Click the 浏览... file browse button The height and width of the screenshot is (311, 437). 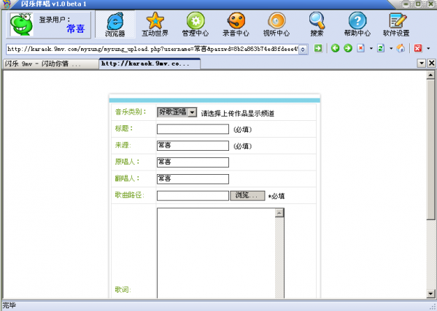[x=247, y=195]
